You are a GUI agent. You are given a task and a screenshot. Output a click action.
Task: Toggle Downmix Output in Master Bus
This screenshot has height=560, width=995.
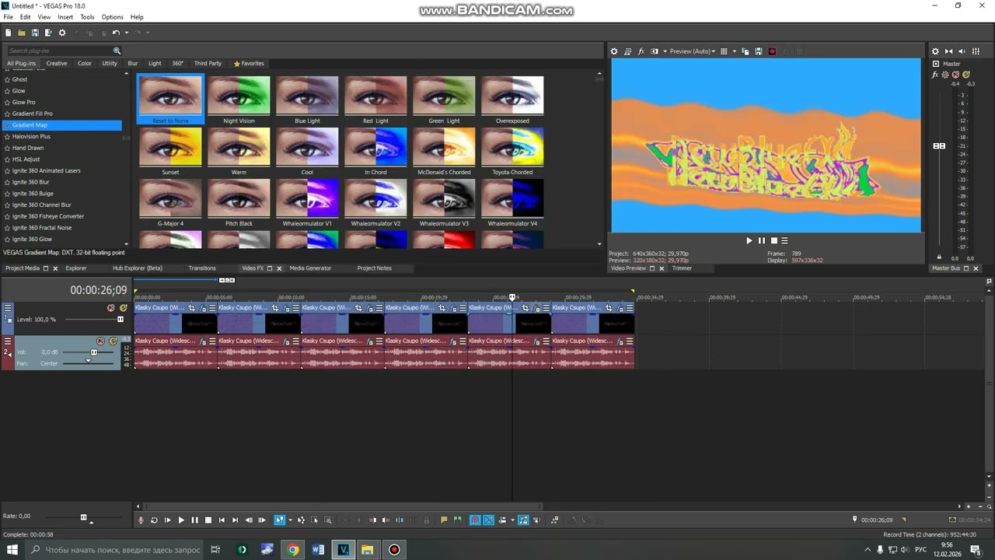click(949, 51)
